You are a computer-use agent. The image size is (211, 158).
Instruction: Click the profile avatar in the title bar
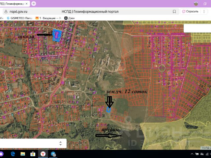click(x=196, y=4)
